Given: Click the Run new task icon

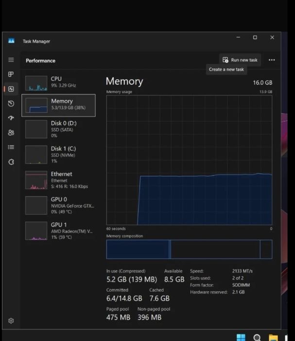Looking at the screenshot, I should click(226, 60).
